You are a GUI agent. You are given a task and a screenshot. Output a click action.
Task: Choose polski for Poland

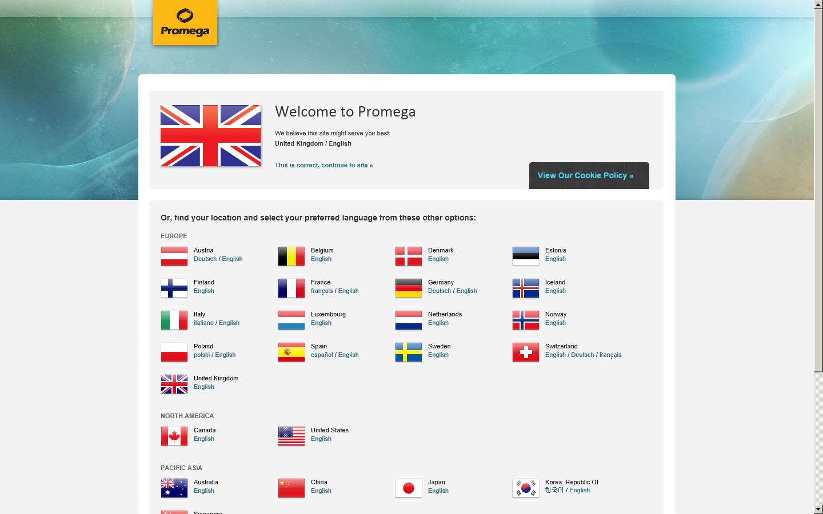pos(201,355)
